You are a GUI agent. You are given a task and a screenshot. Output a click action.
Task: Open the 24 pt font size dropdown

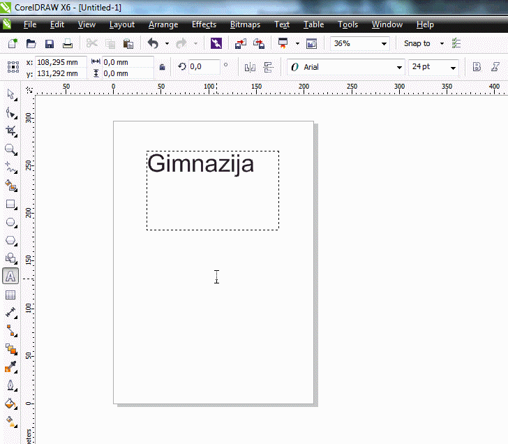tap(453, 68)
